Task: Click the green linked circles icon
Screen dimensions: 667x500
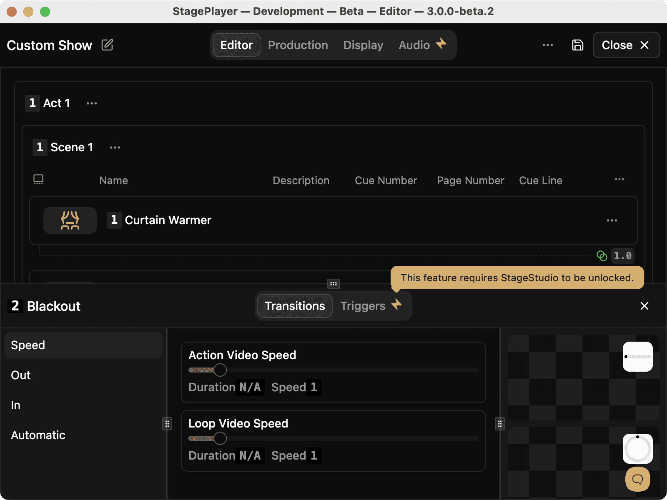Action: coord(602,255)
